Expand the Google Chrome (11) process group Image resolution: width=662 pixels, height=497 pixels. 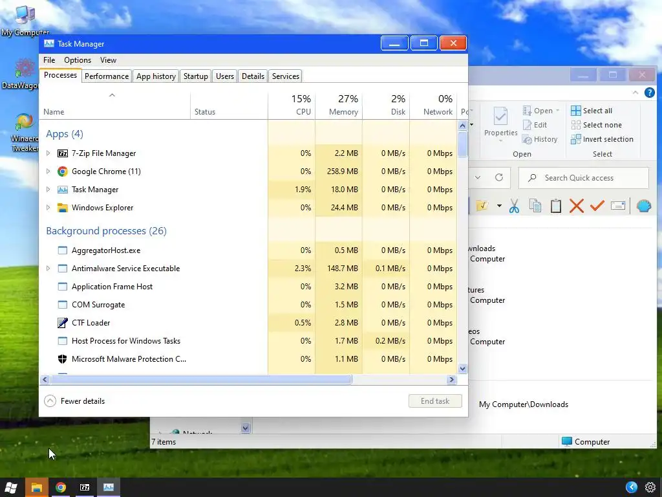coord(48,171)
